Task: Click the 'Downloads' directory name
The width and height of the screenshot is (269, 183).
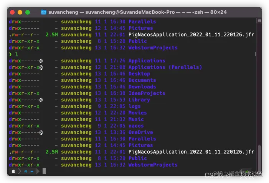Action: click(142, 87)
